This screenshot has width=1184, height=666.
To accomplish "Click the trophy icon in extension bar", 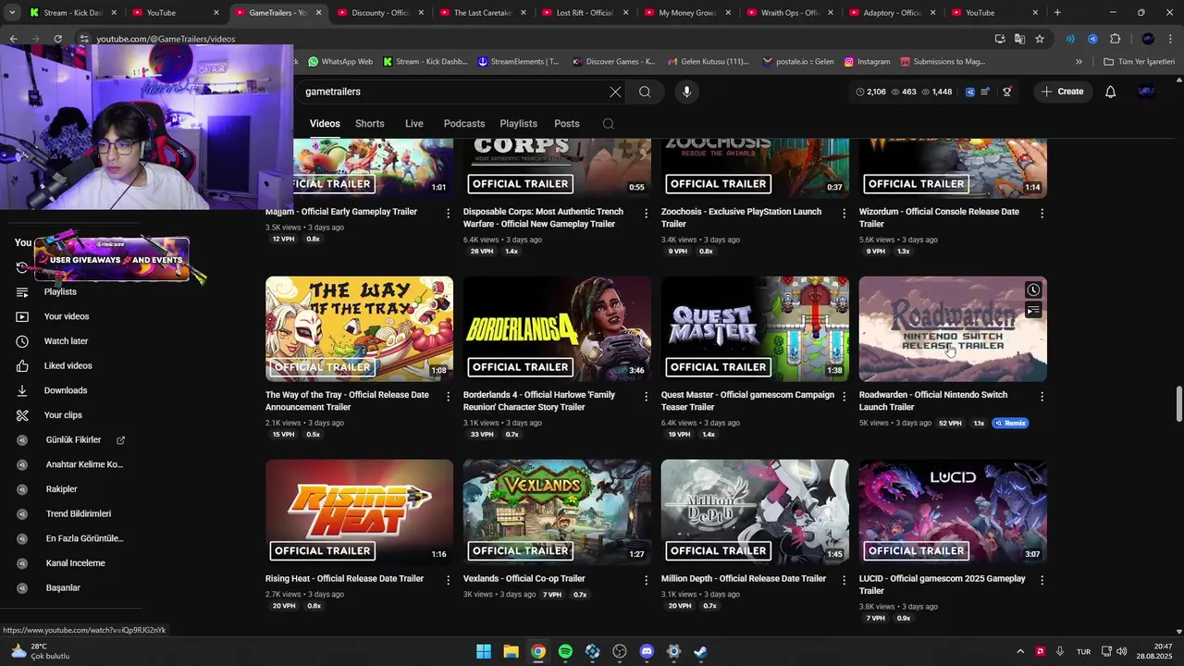I will 1007,92.
